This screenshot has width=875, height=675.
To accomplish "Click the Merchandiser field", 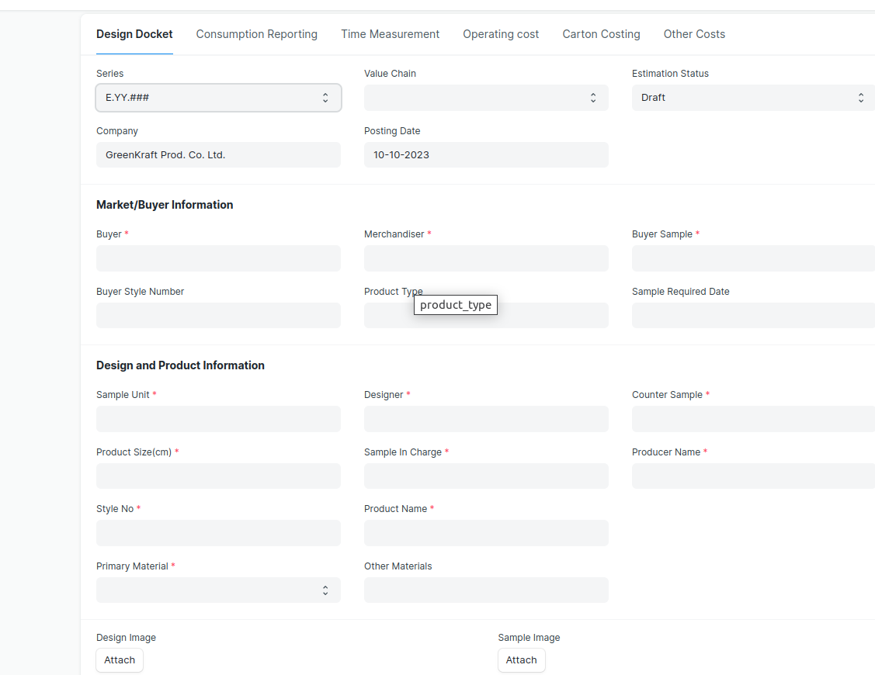I will click(x=486, y=258).
